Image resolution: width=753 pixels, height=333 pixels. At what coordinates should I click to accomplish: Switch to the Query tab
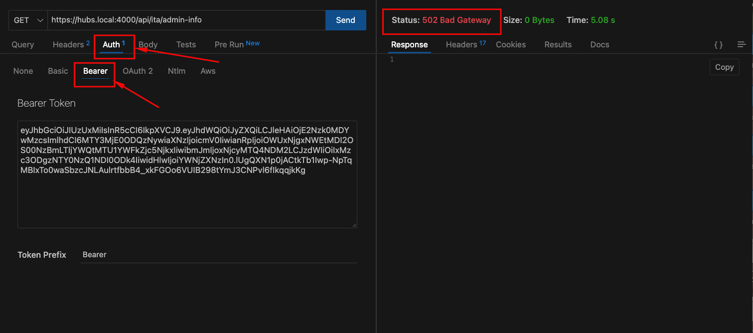22,44
